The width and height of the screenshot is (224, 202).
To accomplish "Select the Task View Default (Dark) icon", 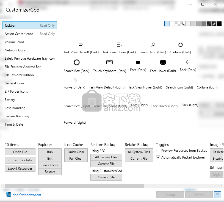I will coord(81,45).
